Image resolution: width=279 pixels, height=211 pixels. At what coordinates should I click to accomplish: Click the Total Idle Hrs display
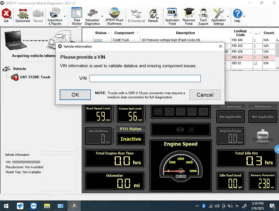[246, 159]
